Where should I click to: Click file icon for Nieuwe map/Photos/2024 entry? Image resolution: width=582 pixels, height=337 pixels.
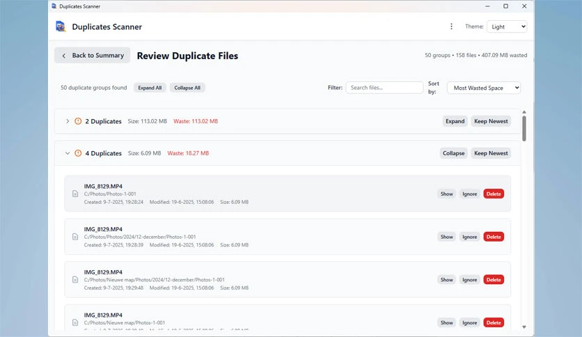tap(75, 279)
